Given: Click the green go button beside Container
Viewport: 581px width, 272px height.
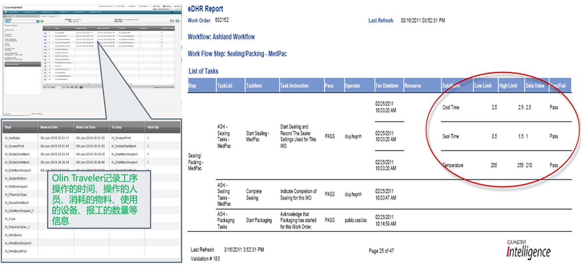Looking at the screenshot, I should point(42,21).
